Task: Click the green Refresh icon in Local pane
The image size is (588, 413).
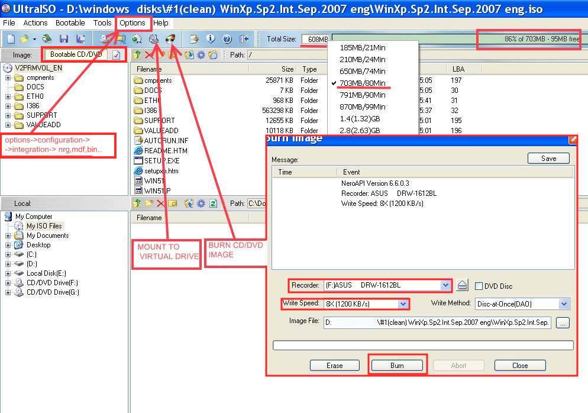Action: tap(213, 204)
